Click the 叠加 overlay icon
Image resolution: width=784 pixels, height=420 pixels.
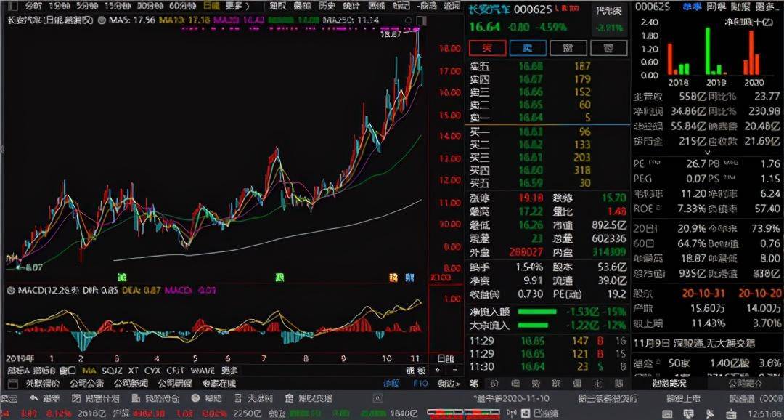click(x=302, y=6)
